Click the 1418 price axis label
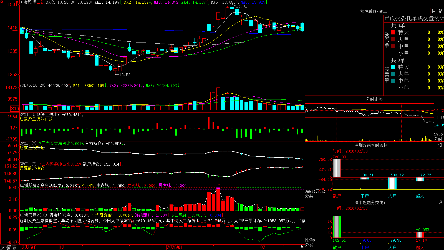444x250 pixels. point(12,28)
